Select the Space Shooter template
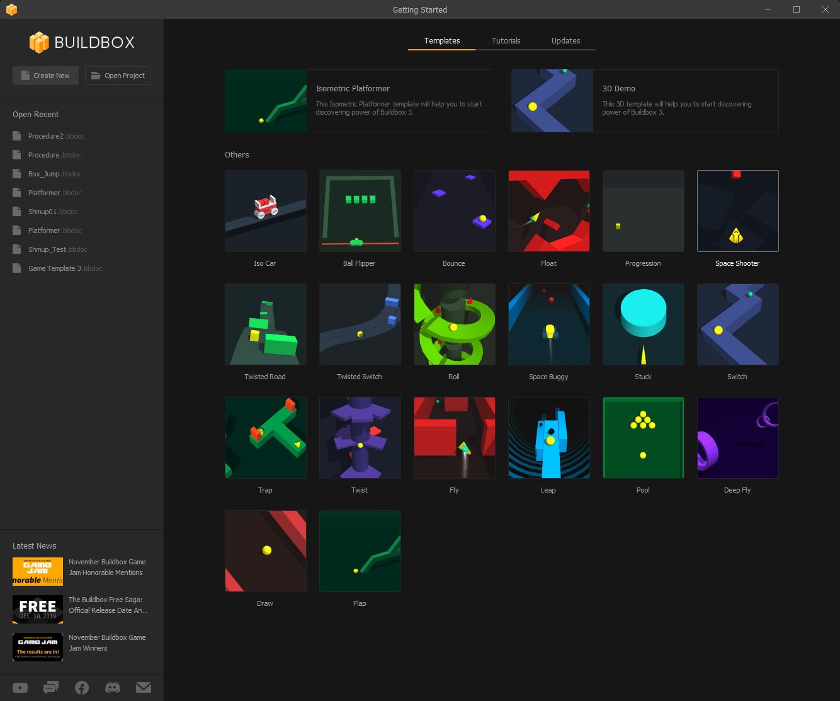The width and height of the screenshot is (840, 701). 737,211
